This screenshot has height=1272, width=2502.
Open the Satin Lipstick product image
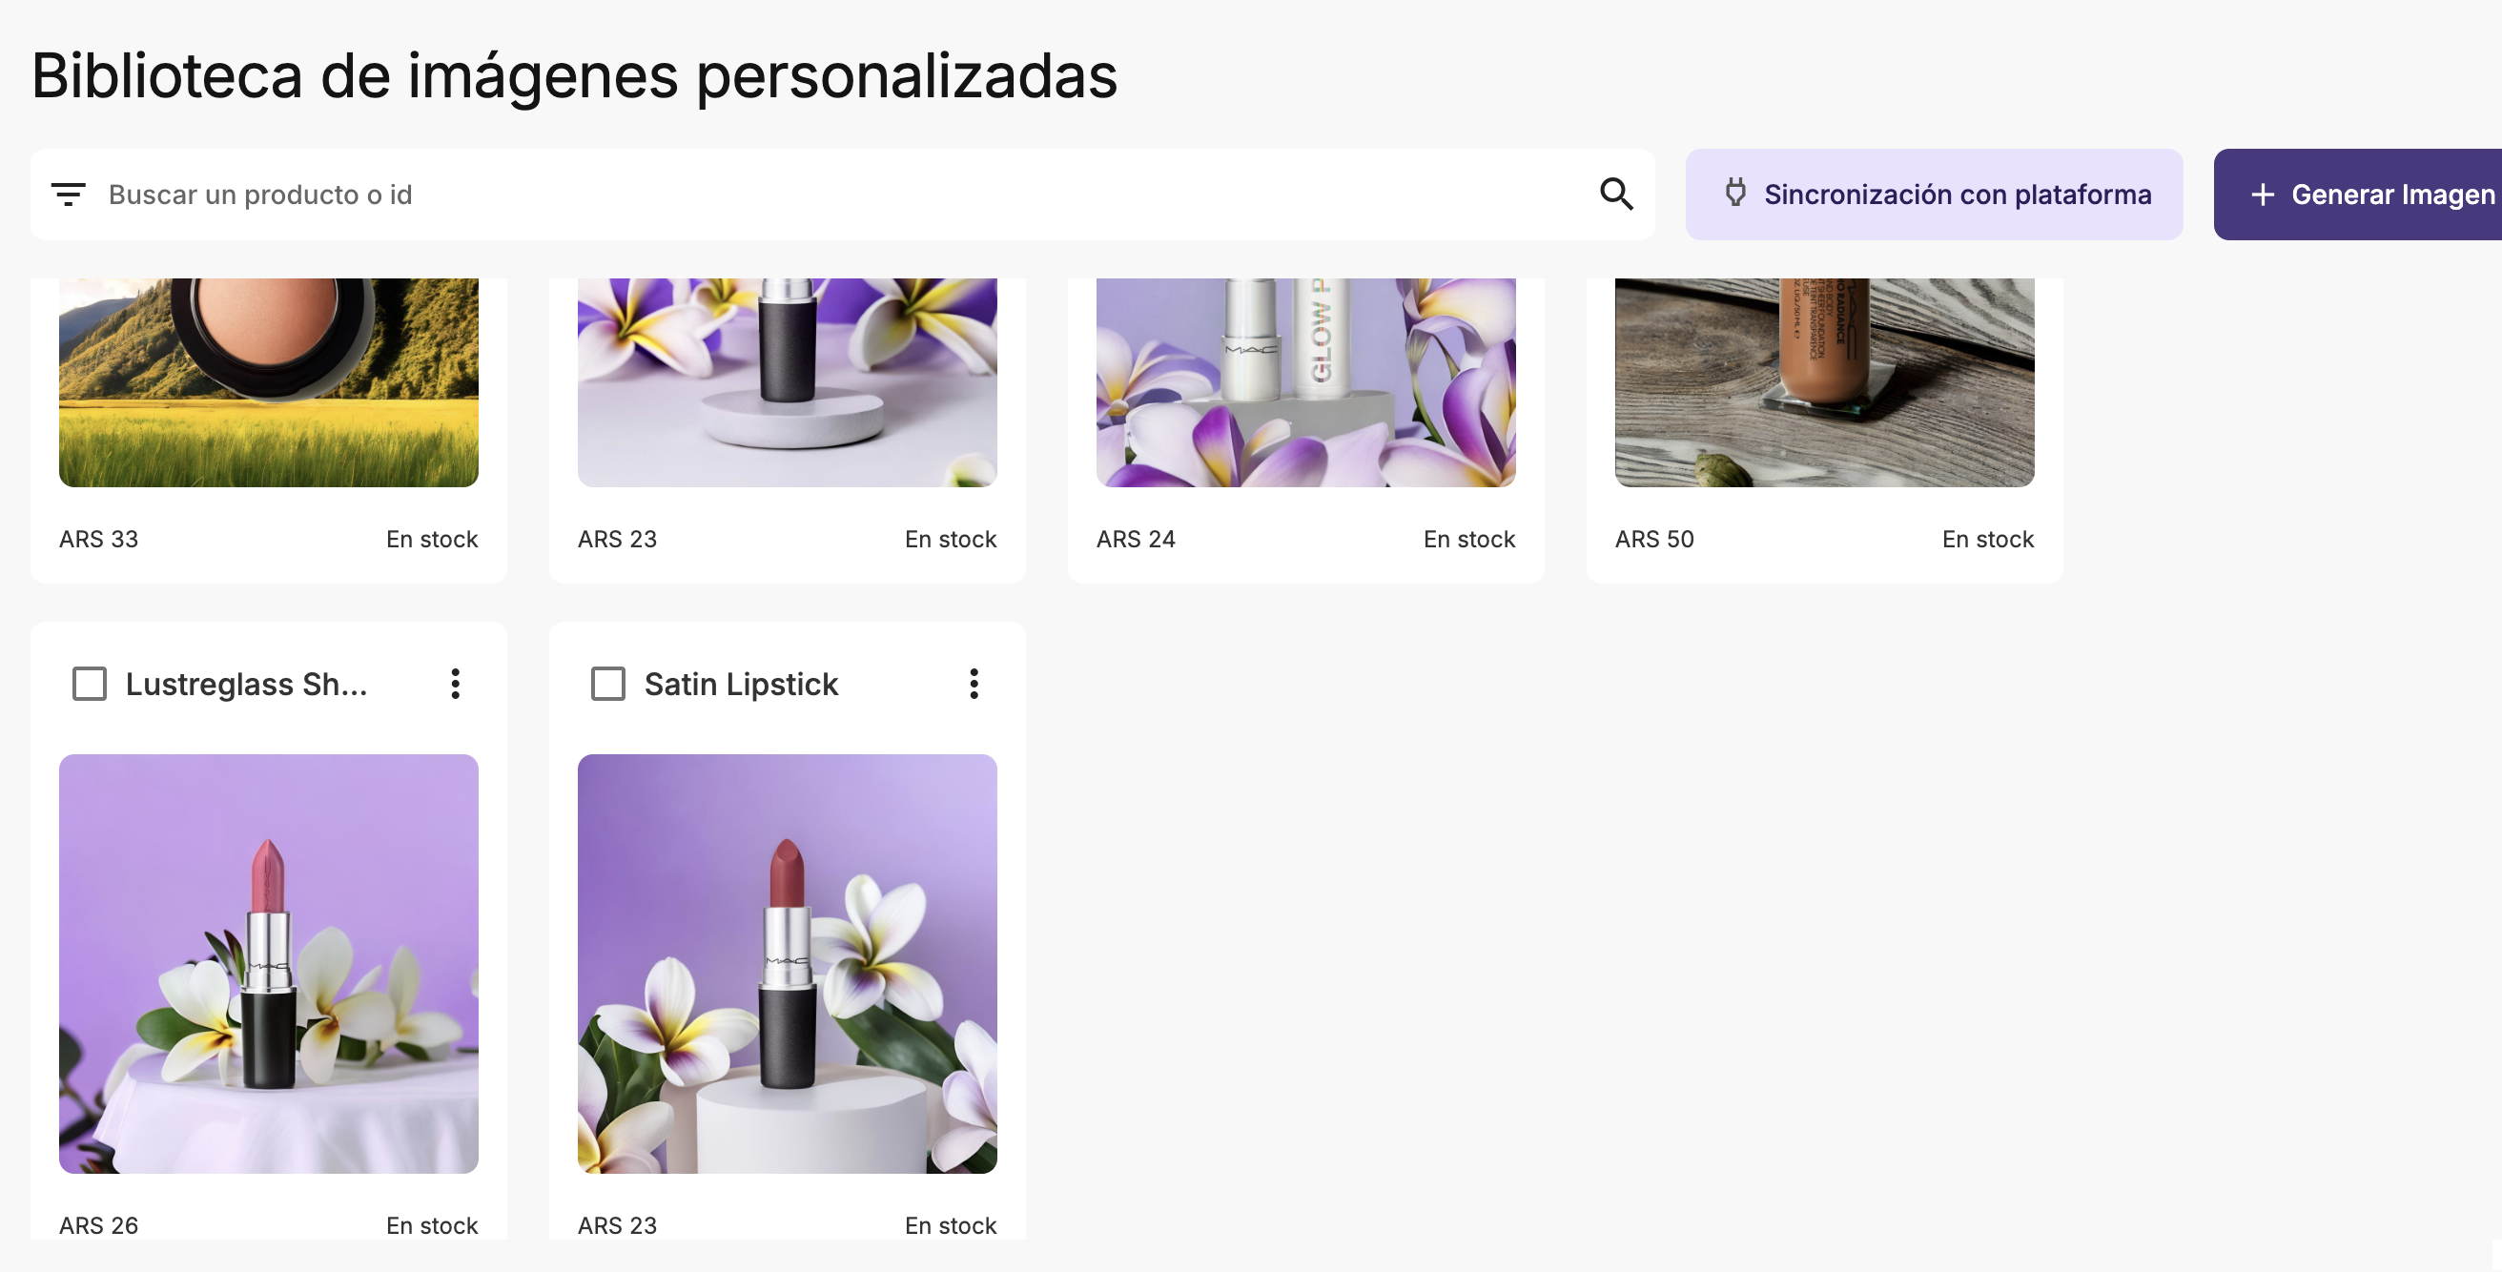(787, 963)
